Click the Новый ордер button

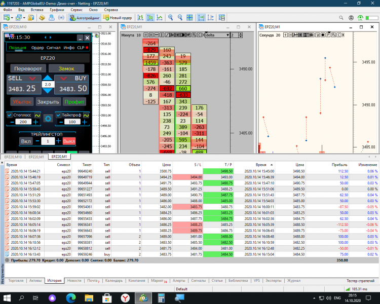coord(118,18)
